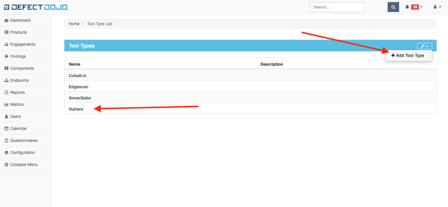Open the Vulners tool type
The height and width of the screenshot is (207, 448).
tap(76, 109)
